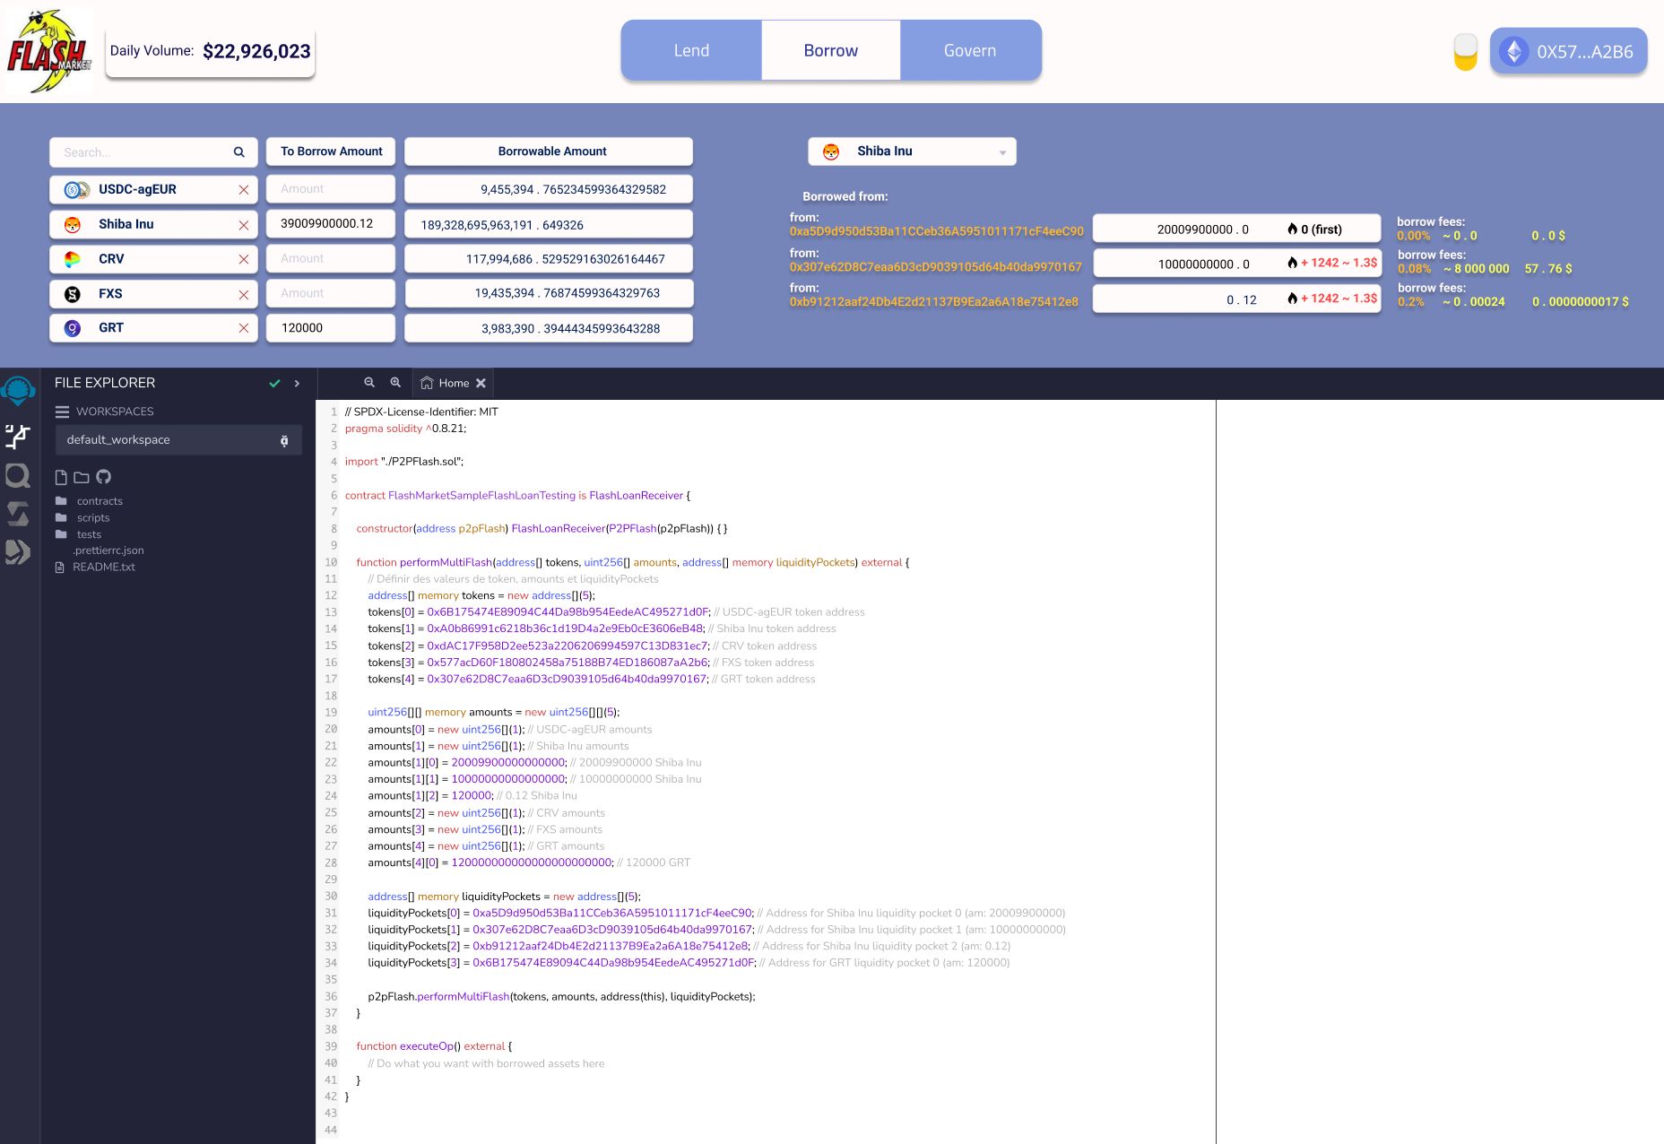Viewport: 1664px width, 1144px height.
Task: Create a new folder with the folder icon
Action: (82, 477)
